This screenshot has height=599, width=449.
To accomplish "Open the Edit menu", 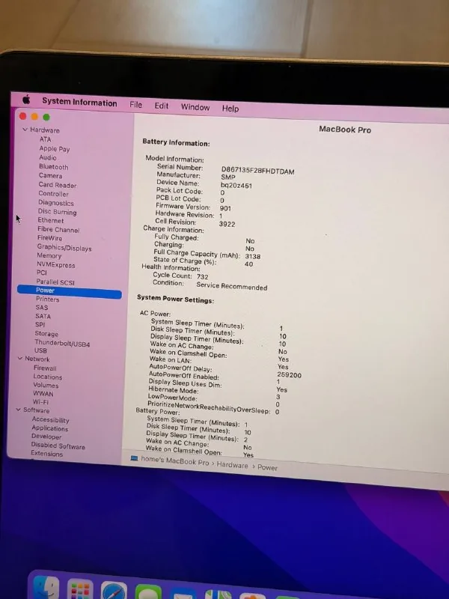I will pyautogui.click(x=161, y=106).
